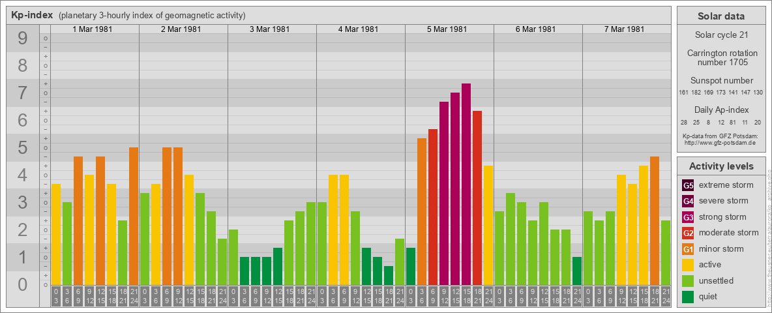Click the '3 Mar 1981' date header

pyautogui.click(x=270, y=29)
